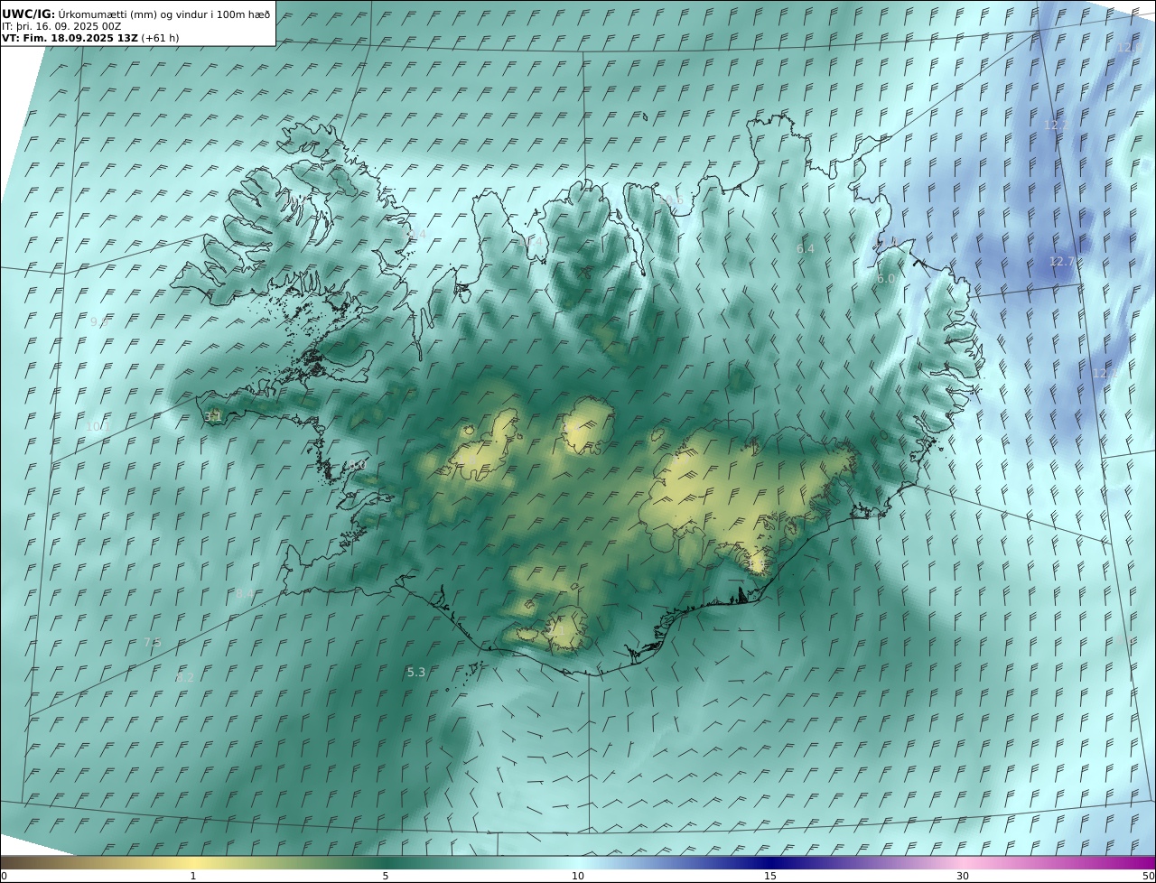Image resolution: width=1156 pixels, height=883 pixels.
Task: Click the 10.1 value over the western sea
Action: click(x=98, y=426)
